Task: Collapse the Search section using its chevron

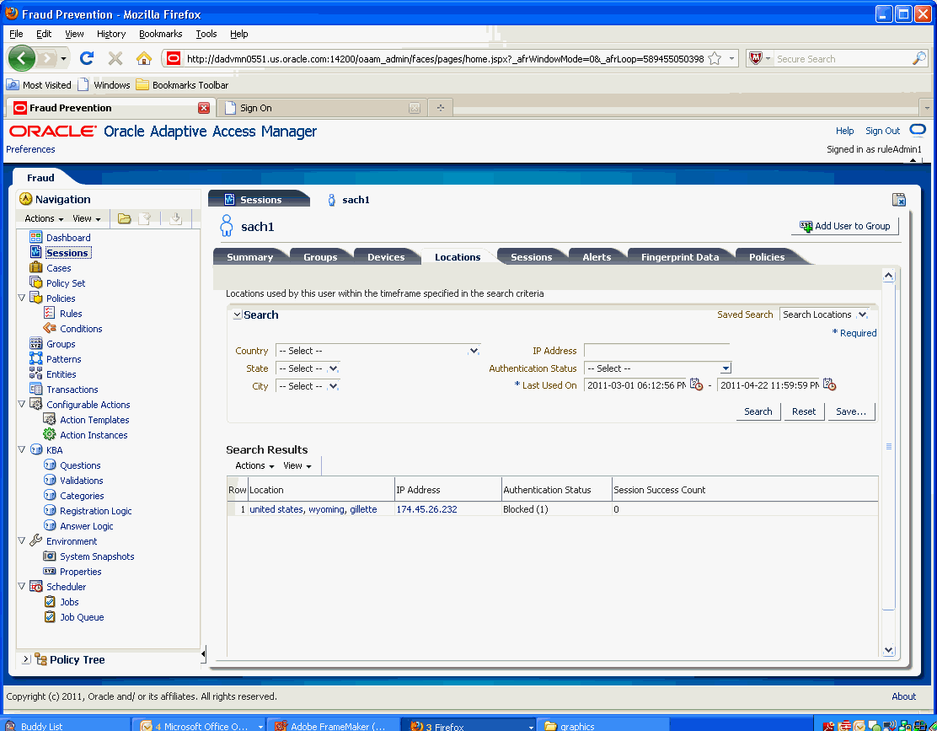Action: pos(237,314)
